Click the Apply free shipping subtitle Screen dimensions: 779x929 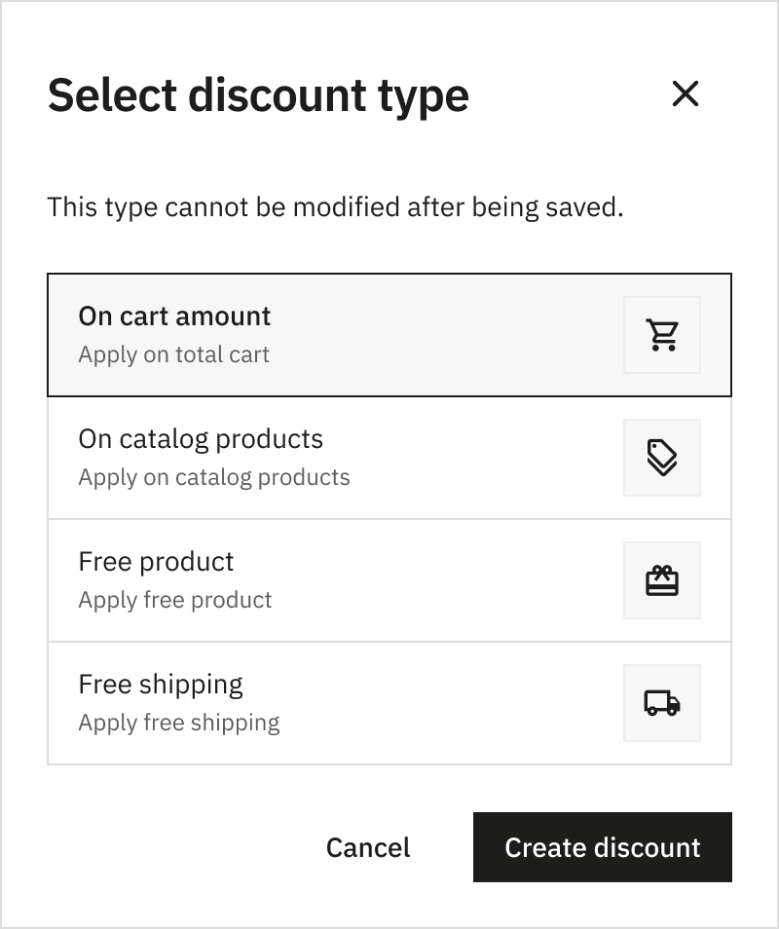(178, 723)
